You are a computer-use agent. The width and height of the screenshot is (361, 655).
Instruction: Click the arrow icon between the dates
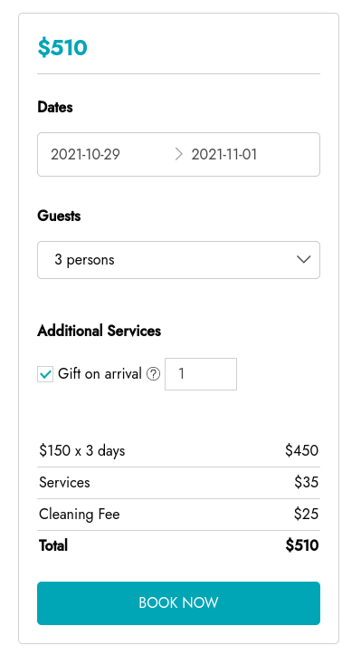pyautogui.click(x=178, y=155)
